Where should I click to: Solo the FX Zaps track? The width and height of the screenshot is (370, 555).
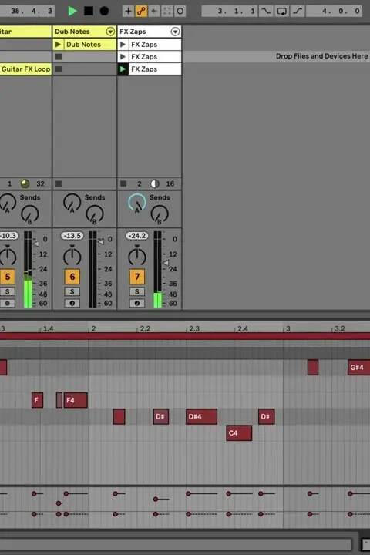click(x=137, y=291)
